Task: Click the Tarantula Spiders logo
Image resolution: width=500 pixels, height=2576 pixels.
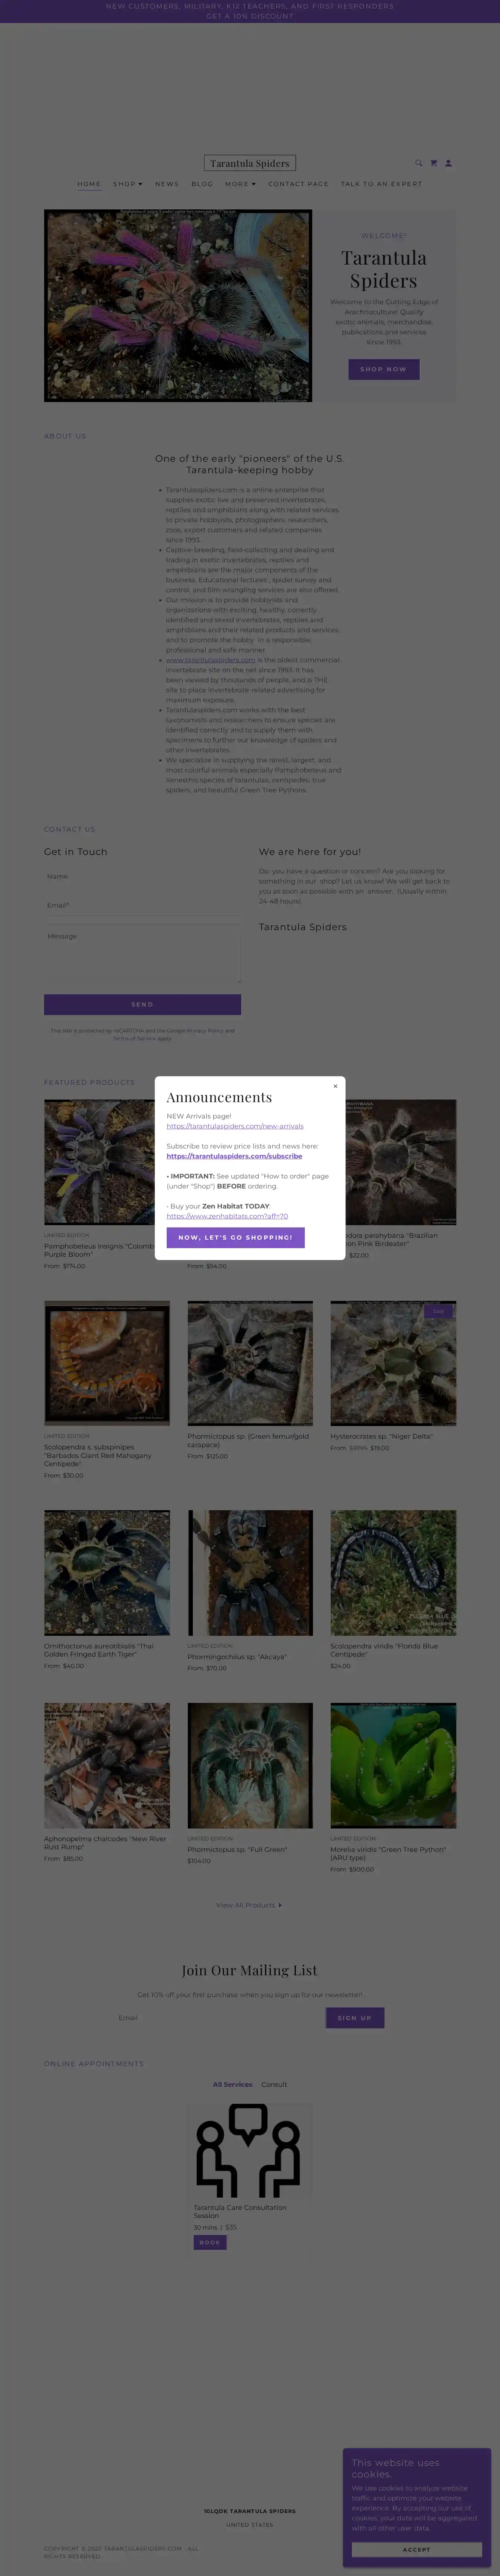Action: tap(250, 163)
